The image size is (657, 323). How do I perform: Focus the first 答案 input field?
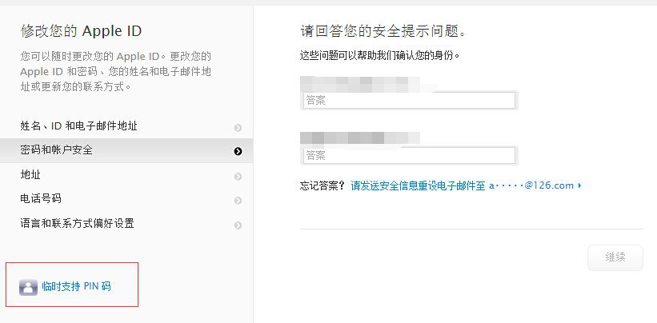click(408, 101)
